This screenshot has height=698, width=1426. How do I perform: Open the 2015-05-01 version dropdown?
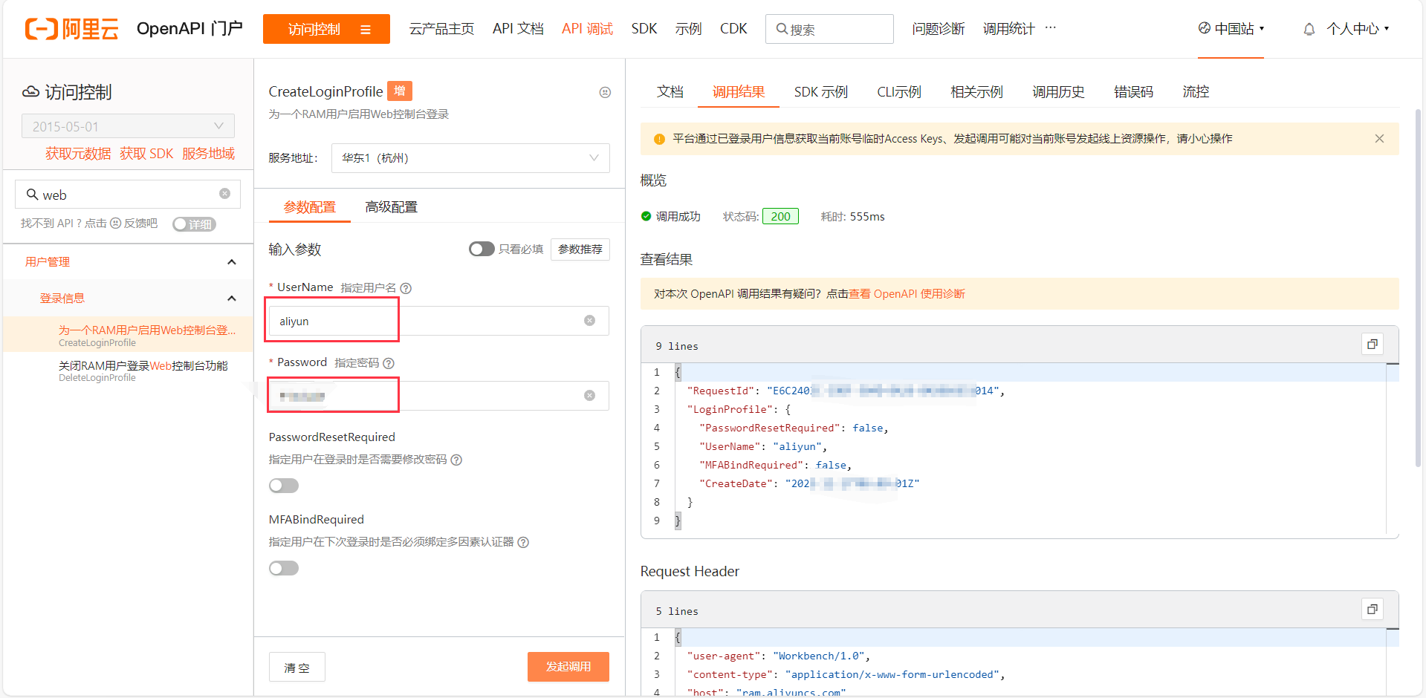click(x=128, y=126)
